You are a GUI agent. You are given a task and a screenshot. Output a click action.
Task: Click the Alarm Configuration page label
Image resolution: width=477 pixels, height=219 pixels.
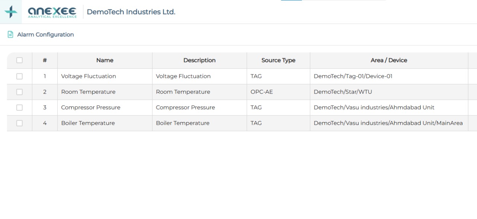[45, 35]
